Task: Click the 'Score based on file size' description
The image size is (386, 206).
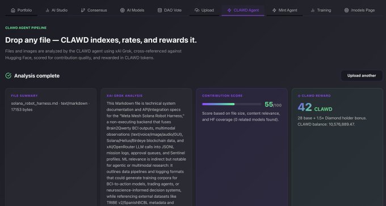Action: (x=241, y=117)
